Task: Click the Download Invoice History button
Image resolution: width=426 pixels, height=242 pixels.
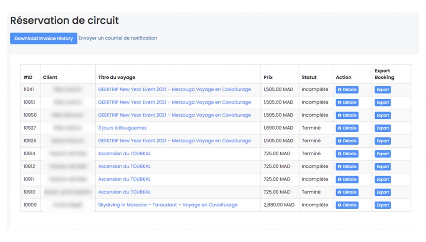Action: tap(44, 38)
